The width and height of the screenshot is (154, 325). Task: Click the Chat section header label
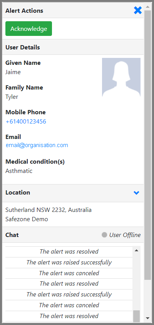pos(12,235)
